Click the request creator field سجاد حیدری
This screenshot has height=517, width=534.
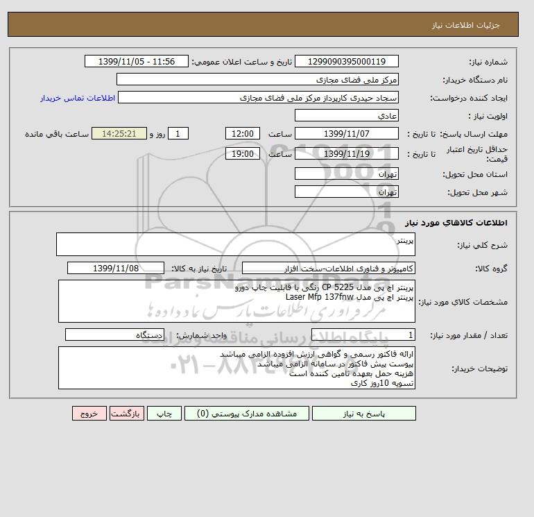(x=258, y=98)
